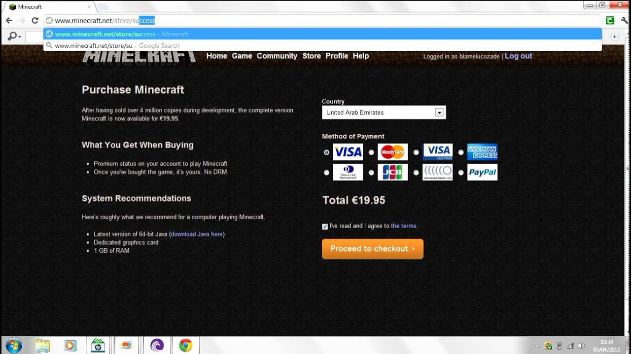Open the Community menu item

coord(277,56)
